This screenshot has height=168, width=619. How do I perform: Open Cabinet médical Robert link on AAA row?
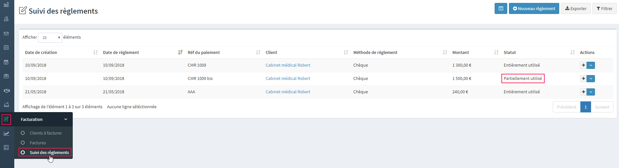click(288, 92)
